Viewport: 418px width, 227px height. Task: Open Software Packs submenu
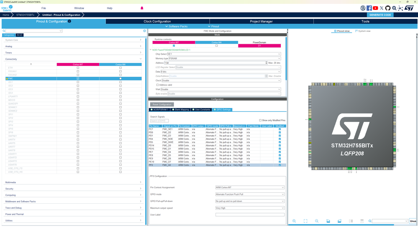point(176,26)
